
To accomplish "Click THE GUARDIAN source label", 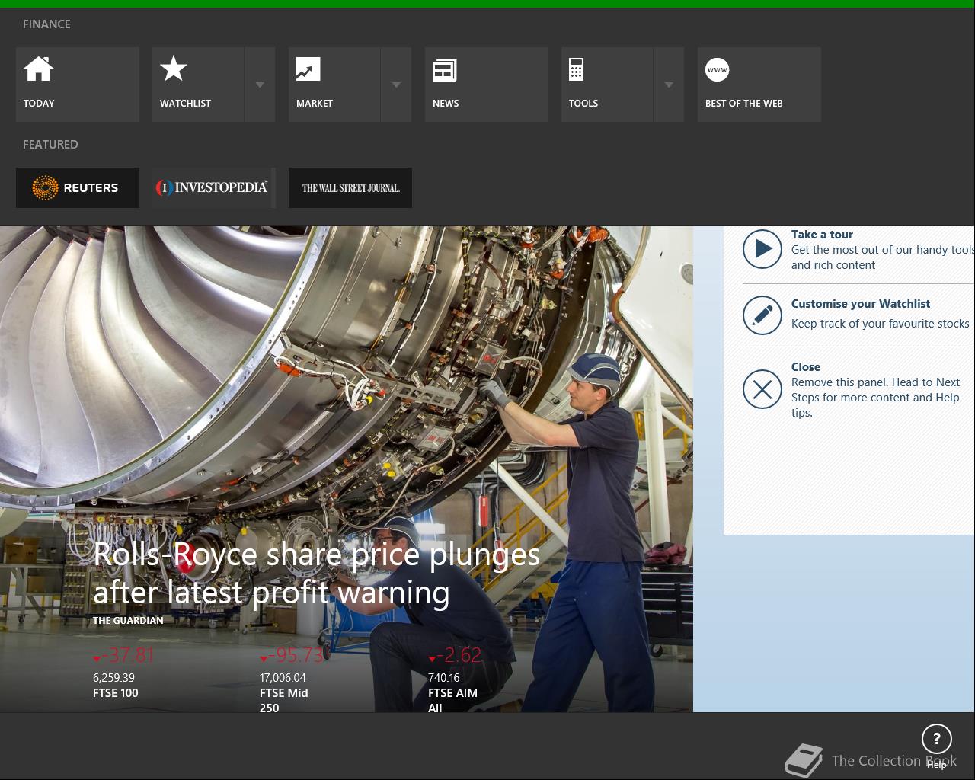I will pyautogui.click(x=128, y=620).
